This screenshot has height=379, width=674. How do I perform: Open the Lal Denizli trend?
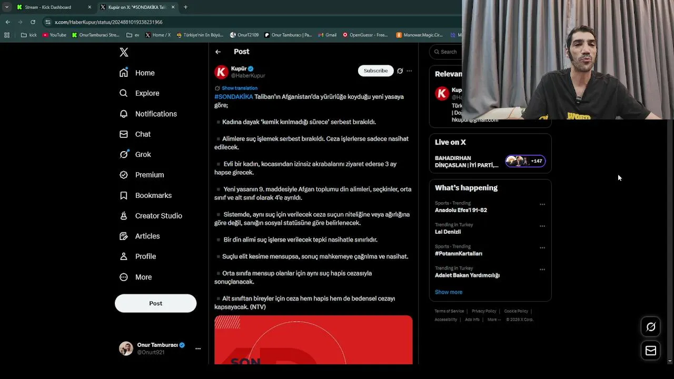click(x=448, y=232)
